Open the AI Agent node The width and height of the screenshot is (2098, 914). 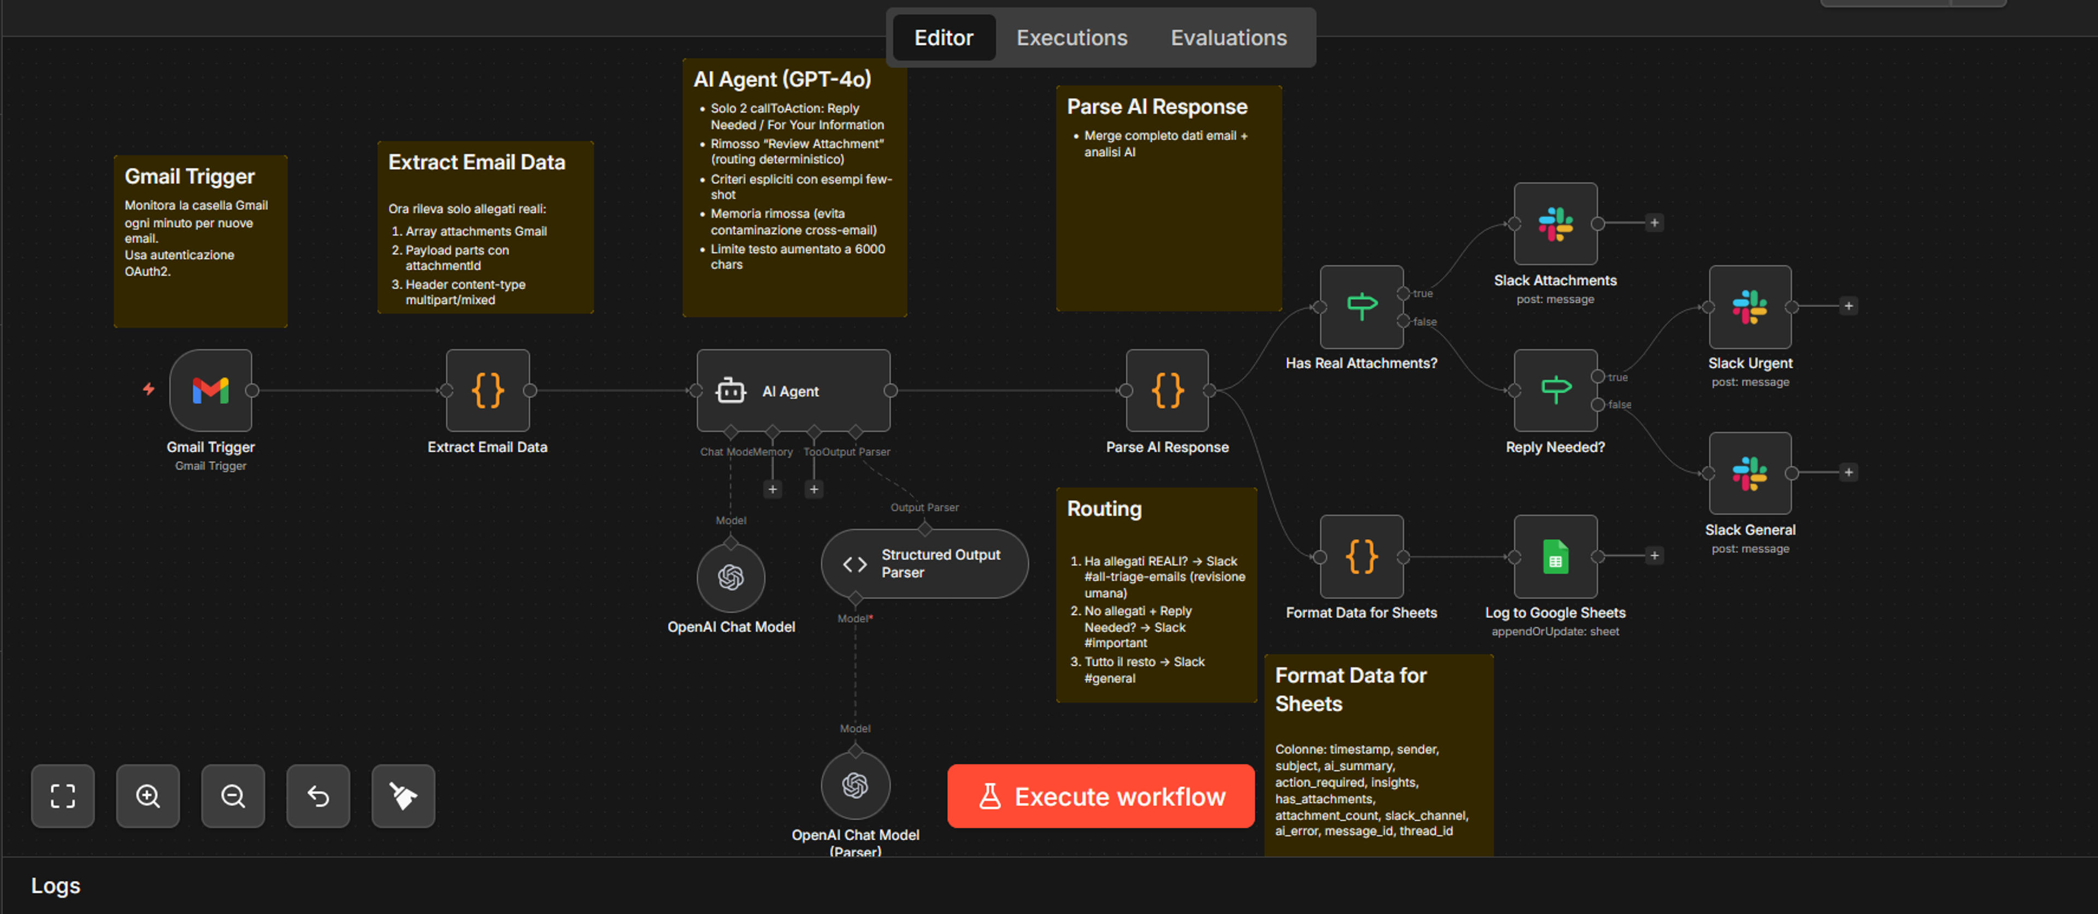click(793, 390)
